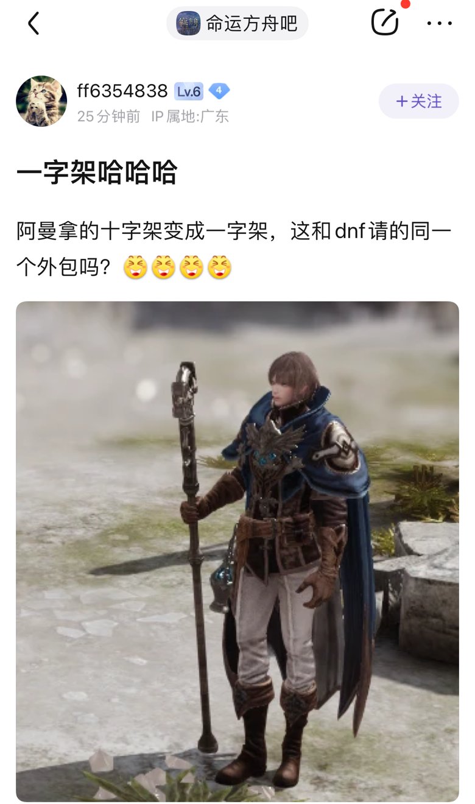The width and height of the screenshot is (475, 804).
Task: View the cat profile avatar
Action: [x=41, y=101]
